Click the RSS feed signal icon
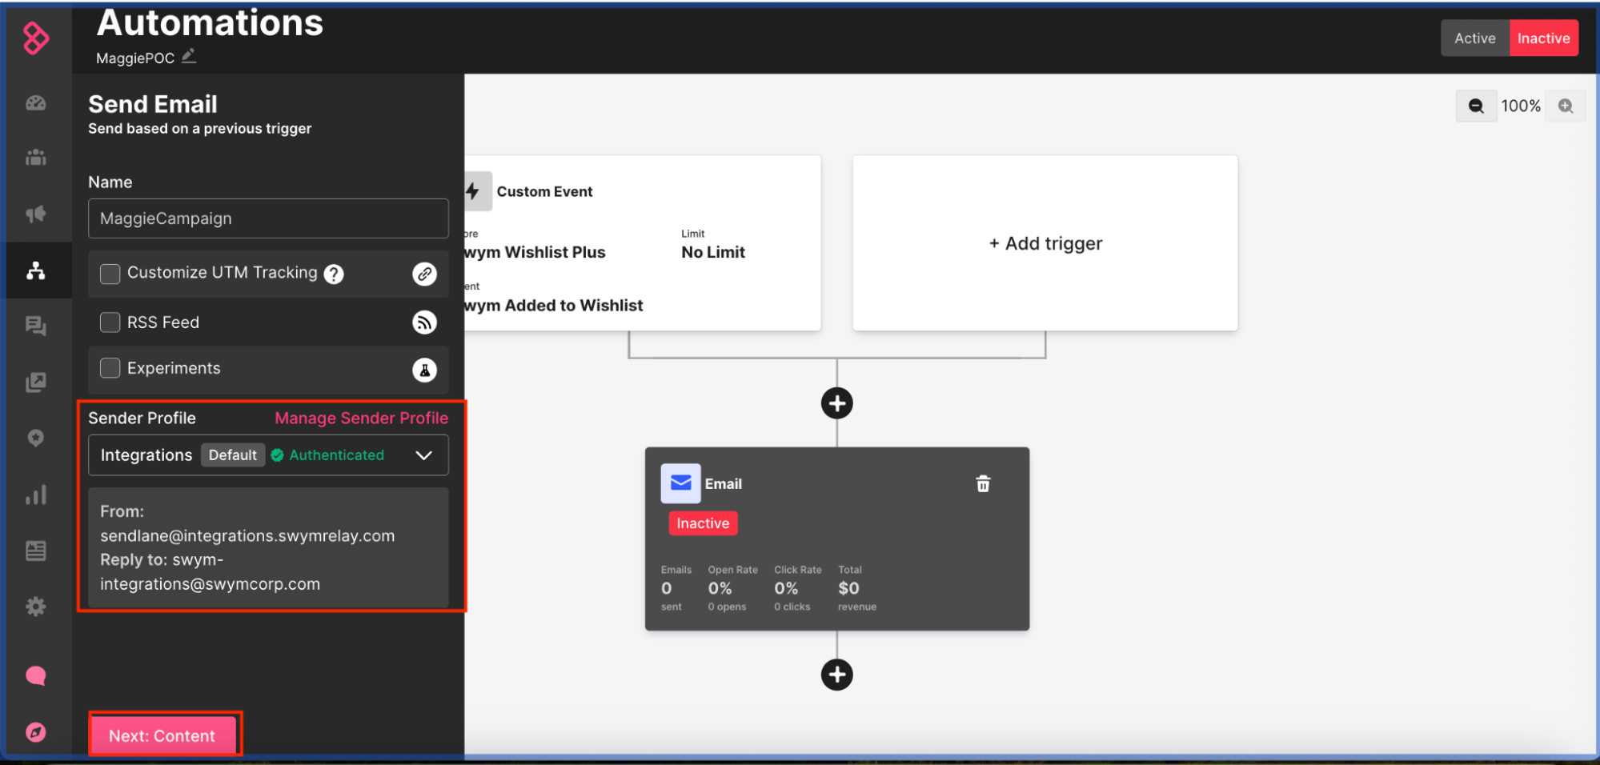The height and width of the screenshot is (765, 1600). pos(424,322)
